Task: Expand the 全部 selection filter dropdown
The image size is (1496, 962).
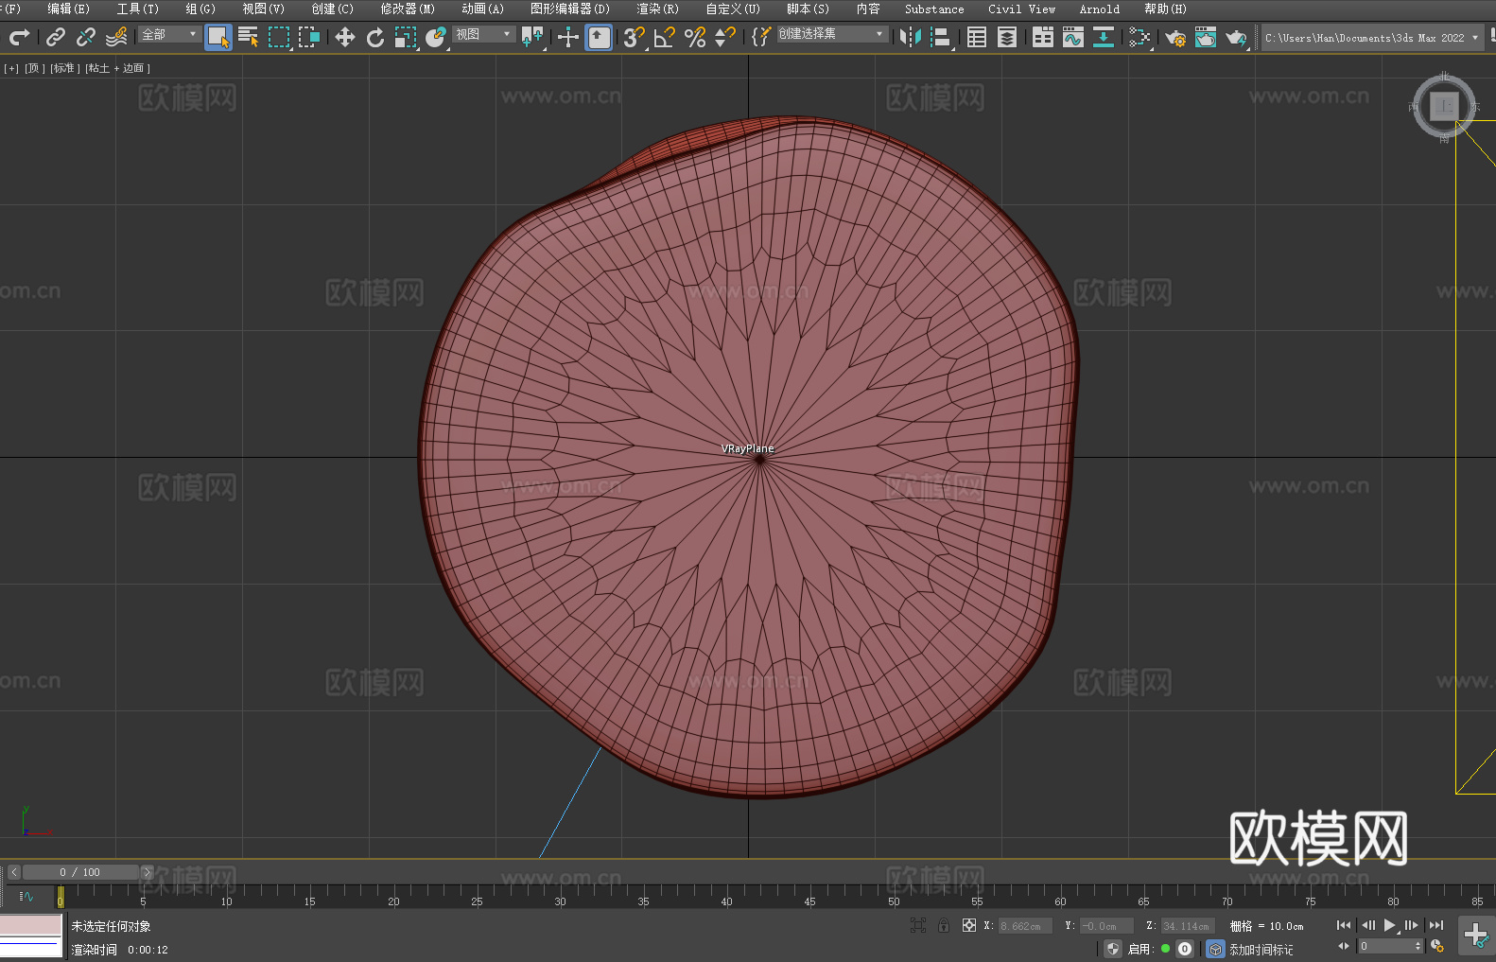Action: point(170,34)
